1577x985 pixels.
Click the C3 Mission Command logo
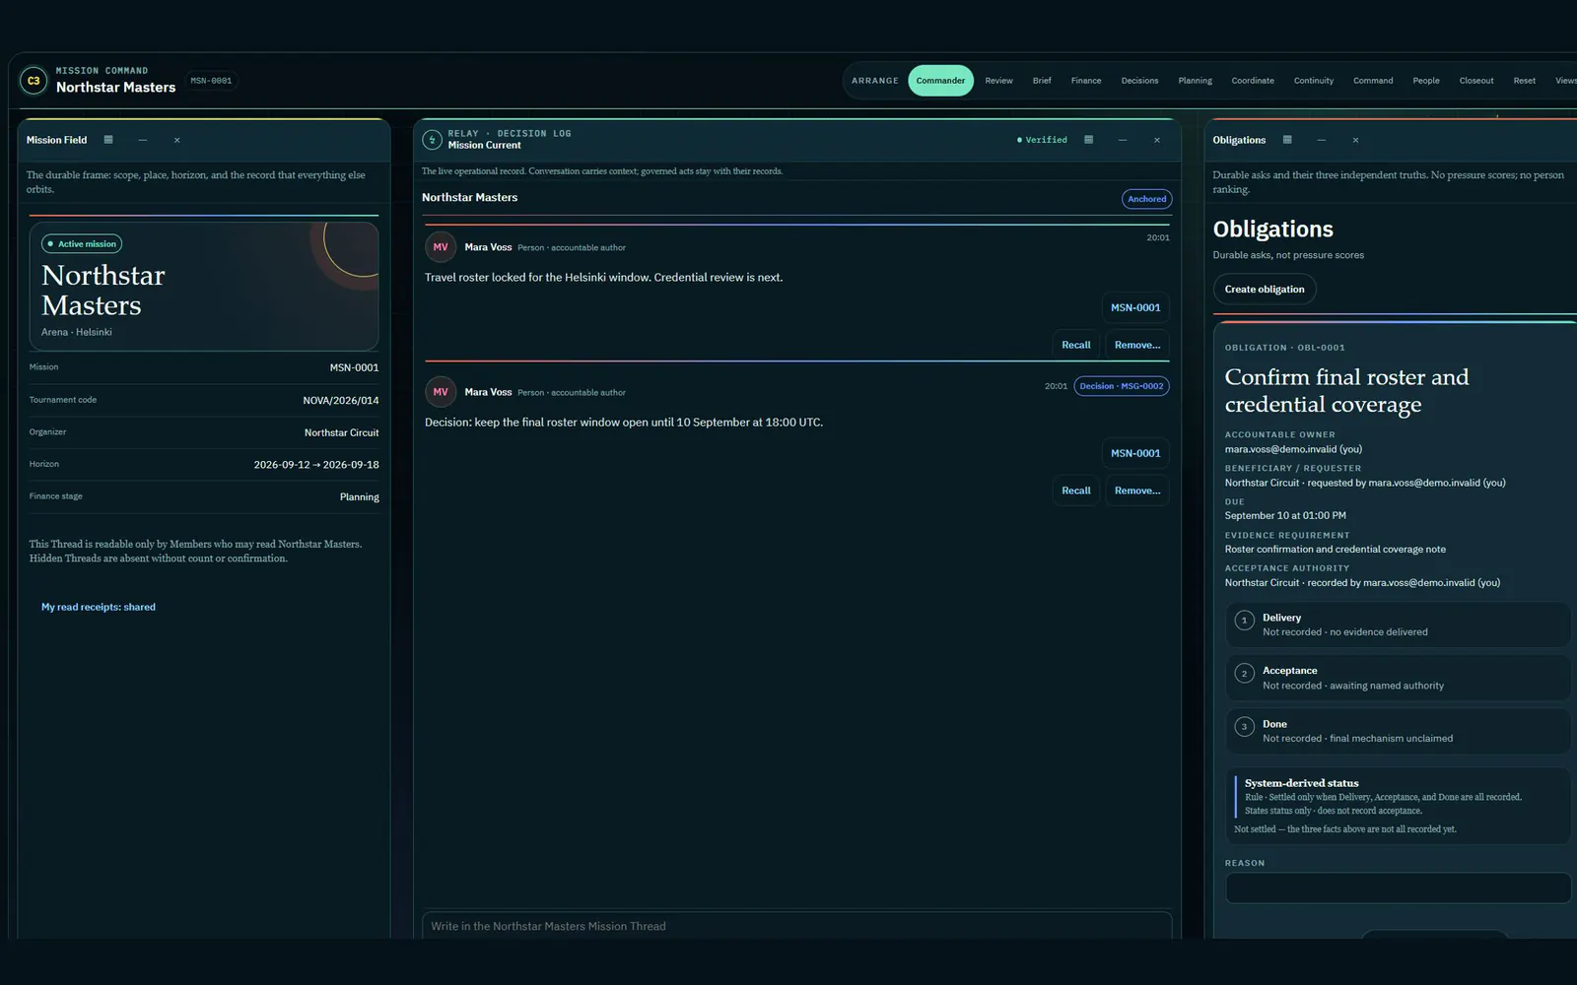point(34,81)
